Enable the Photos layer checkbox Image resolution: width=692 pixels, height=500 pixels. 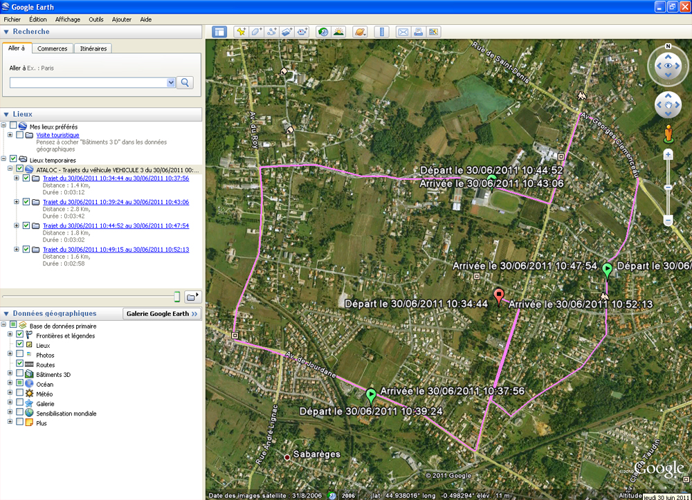pos(20,353)
